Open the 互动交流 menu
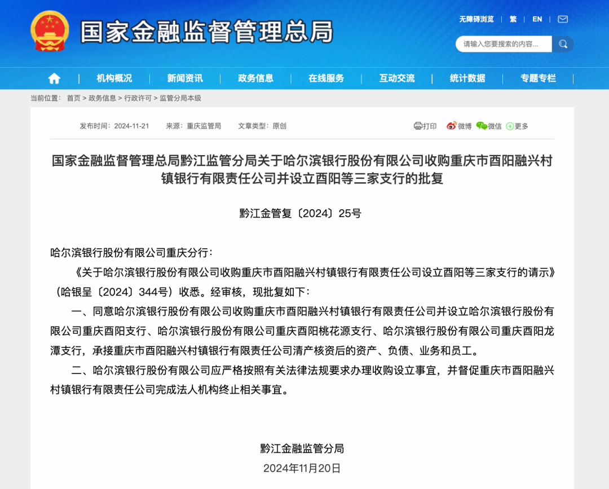This screenshot has height=489, width=609. [x=397, y=78]
